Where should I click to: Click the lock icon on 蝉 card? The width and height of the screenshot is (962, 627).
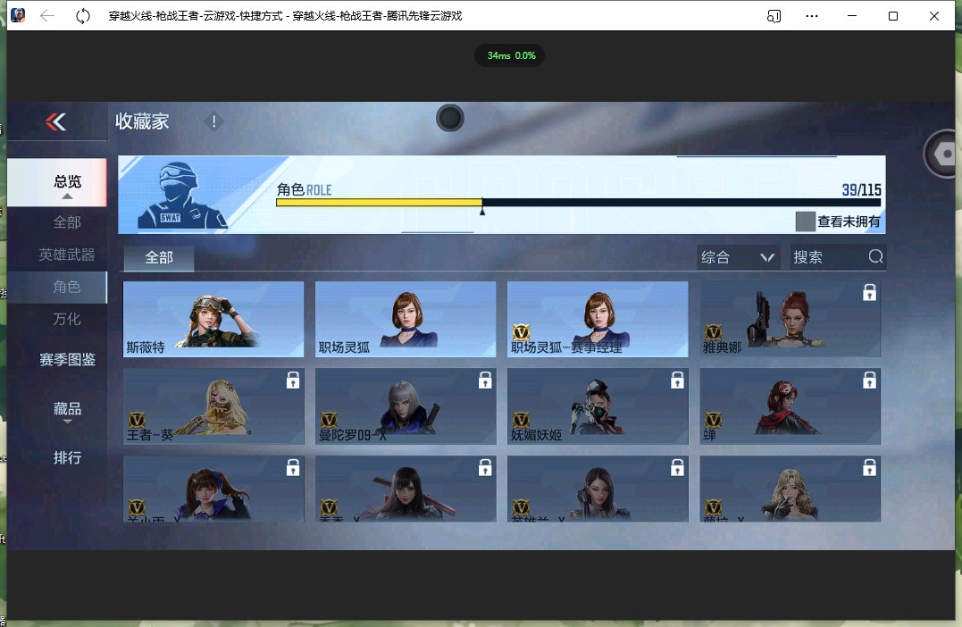[869, 380]
